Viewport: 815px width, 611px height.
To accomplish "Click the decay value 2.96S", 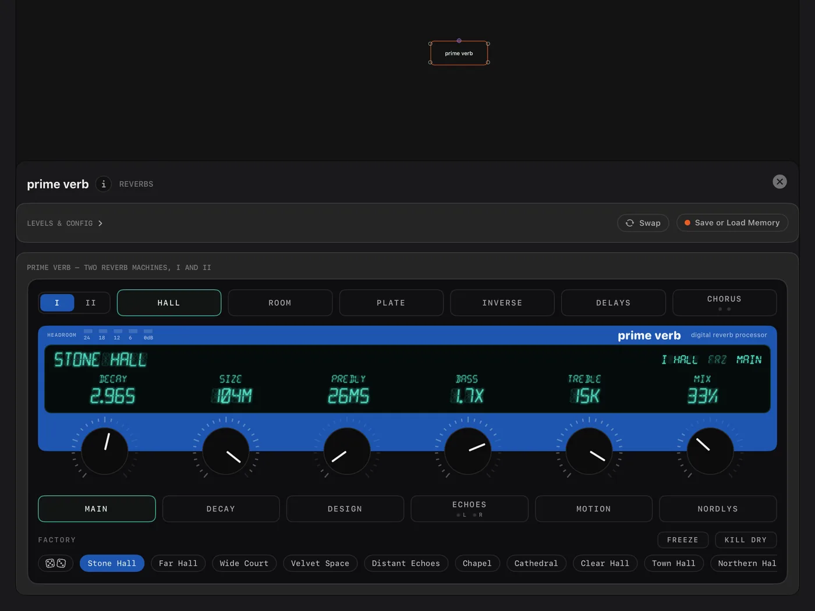I will coord(112,396).
